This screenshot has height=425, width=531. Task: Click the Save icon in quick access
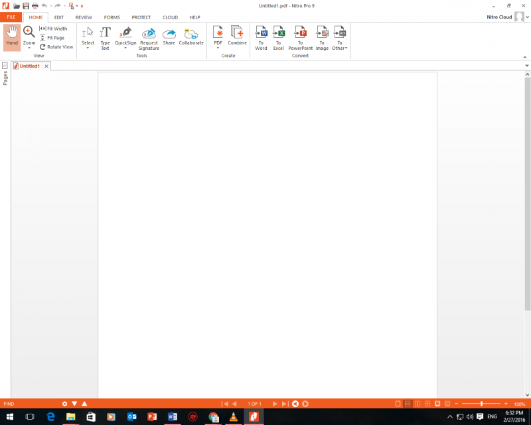(x=26, y=6)
